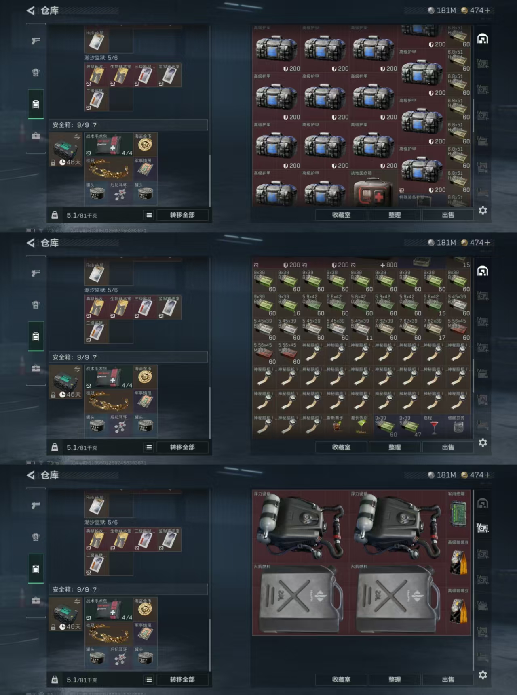Click 整理 sort button below the ammo grid
Viewport: 517px width, 695px height.
point(395,447)
